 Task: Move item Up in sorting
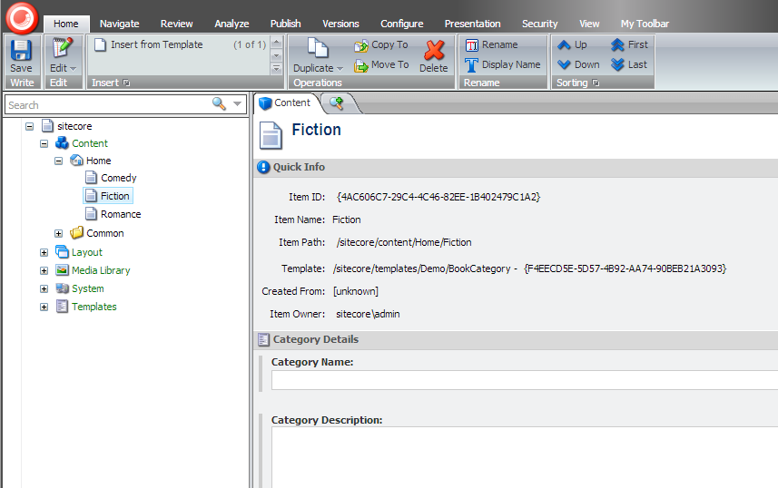(572, 45)
